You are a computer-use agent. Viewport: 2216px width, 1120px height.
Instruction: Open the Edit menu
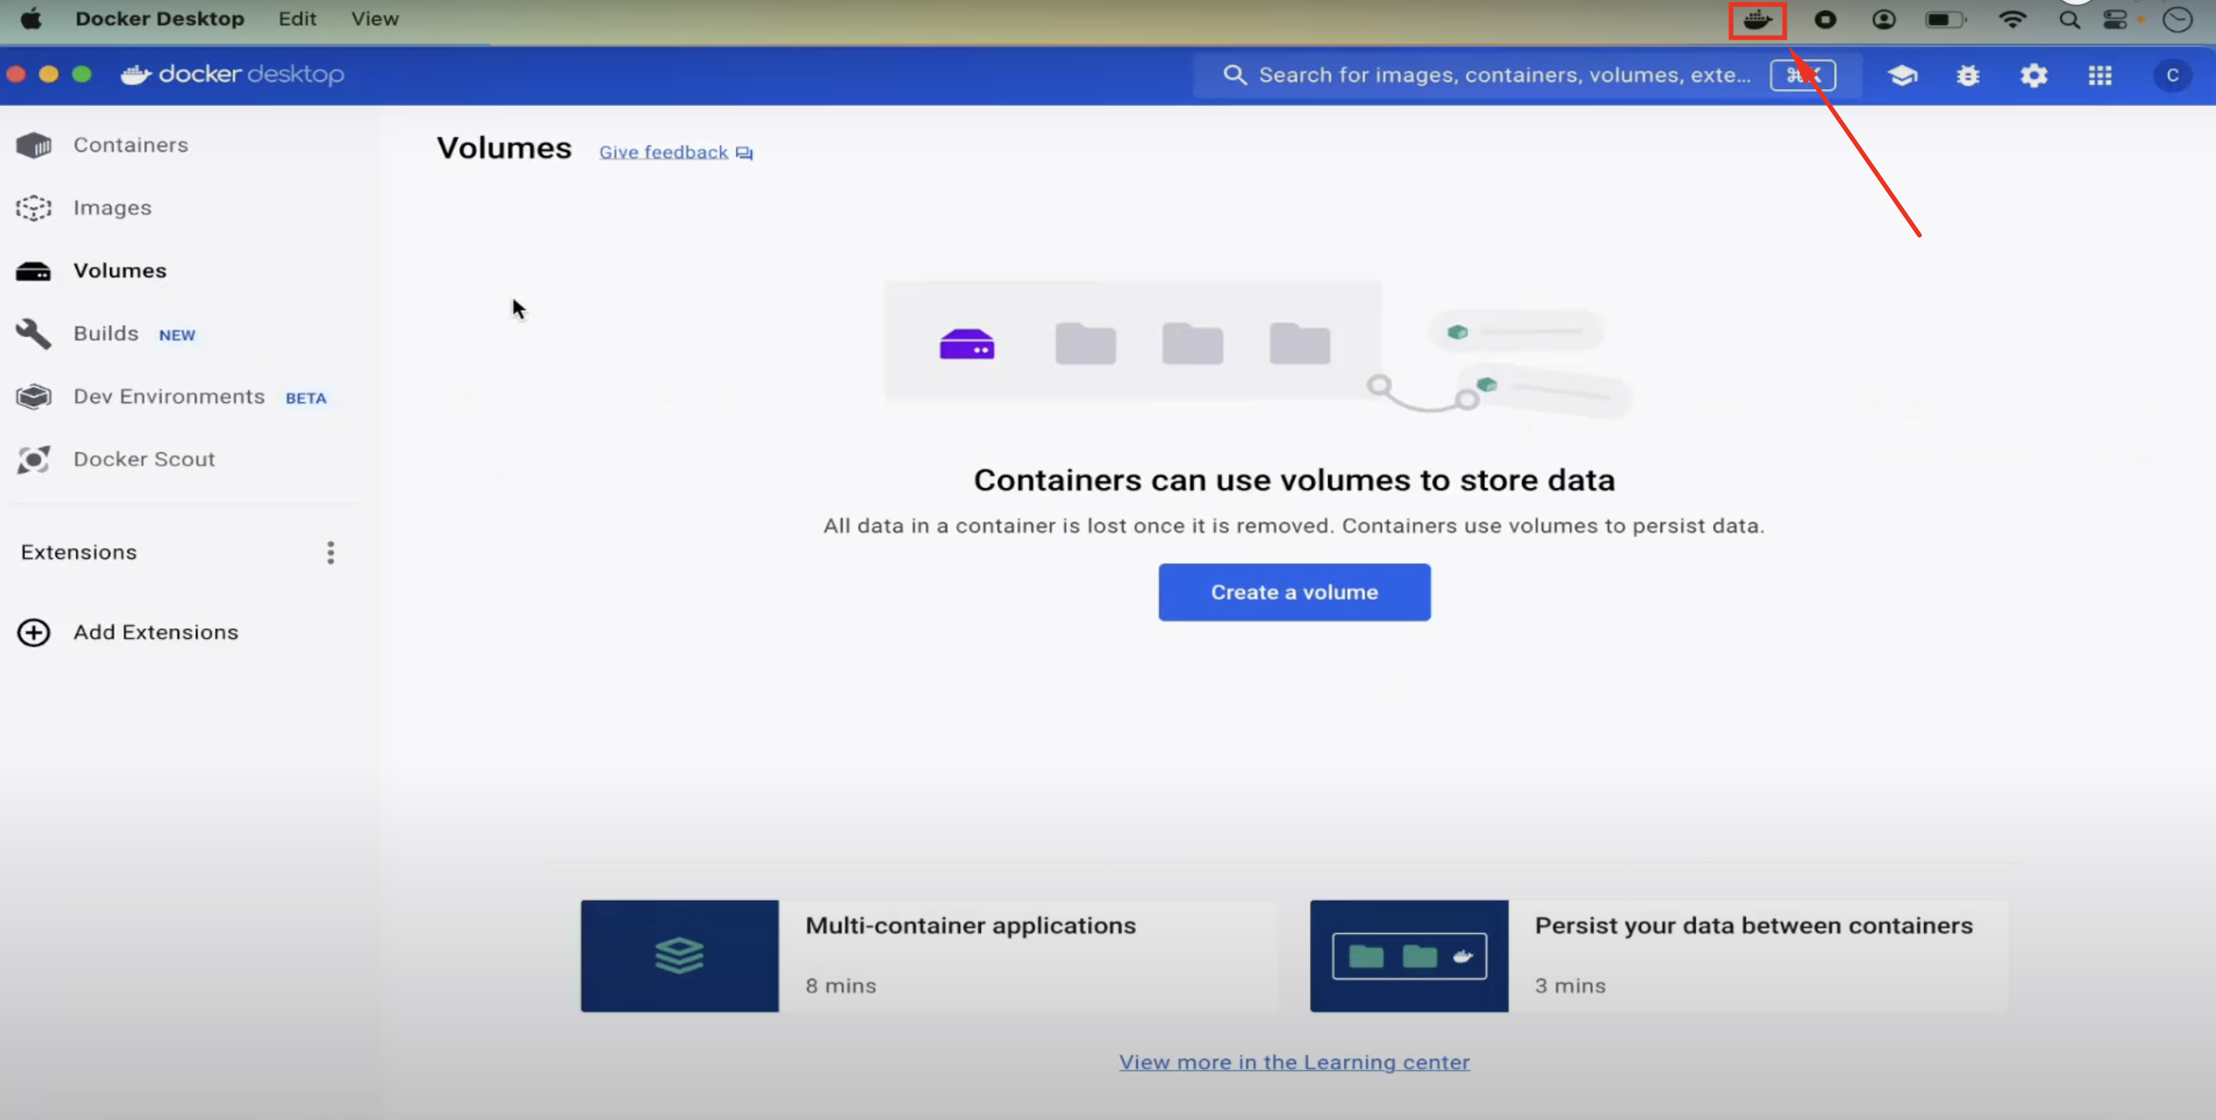[x=297, y=19]
